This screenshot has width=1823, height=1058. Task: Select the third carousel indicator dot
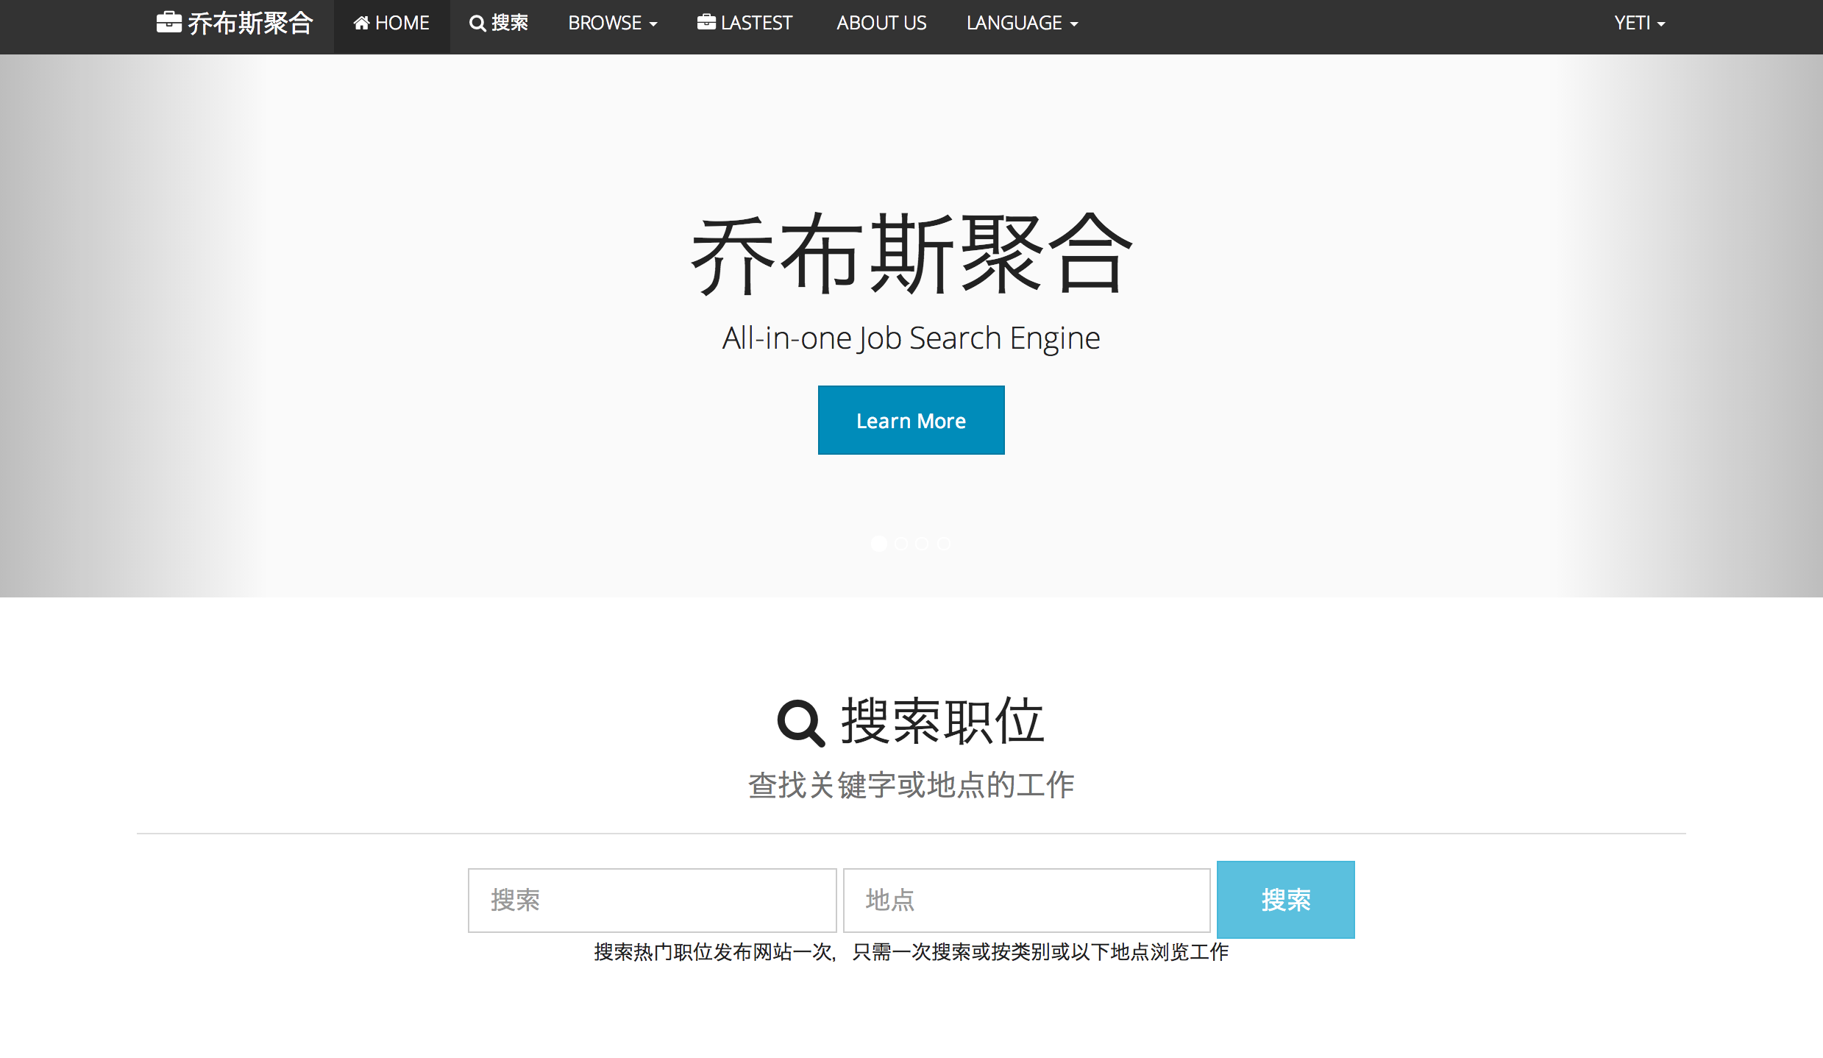(x=923, y=544)
